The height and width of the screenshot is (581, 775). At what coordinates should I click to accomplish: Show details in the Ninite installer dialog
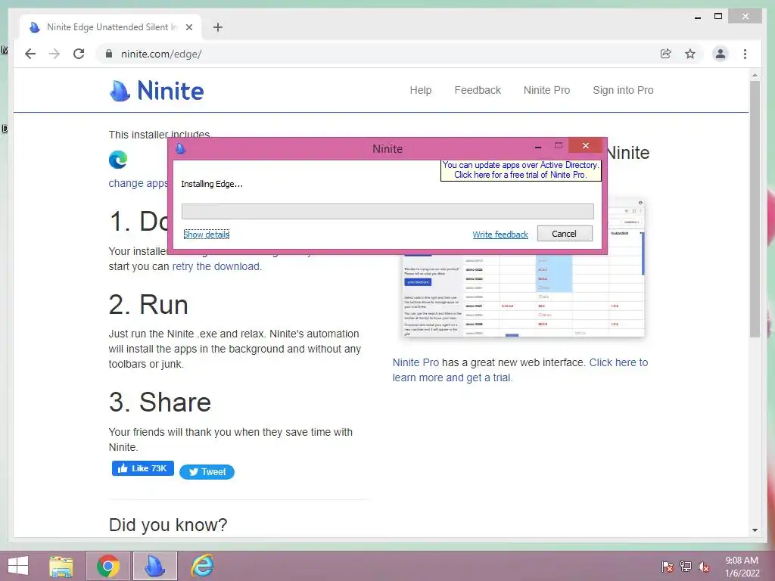click(x=206, y=235)
